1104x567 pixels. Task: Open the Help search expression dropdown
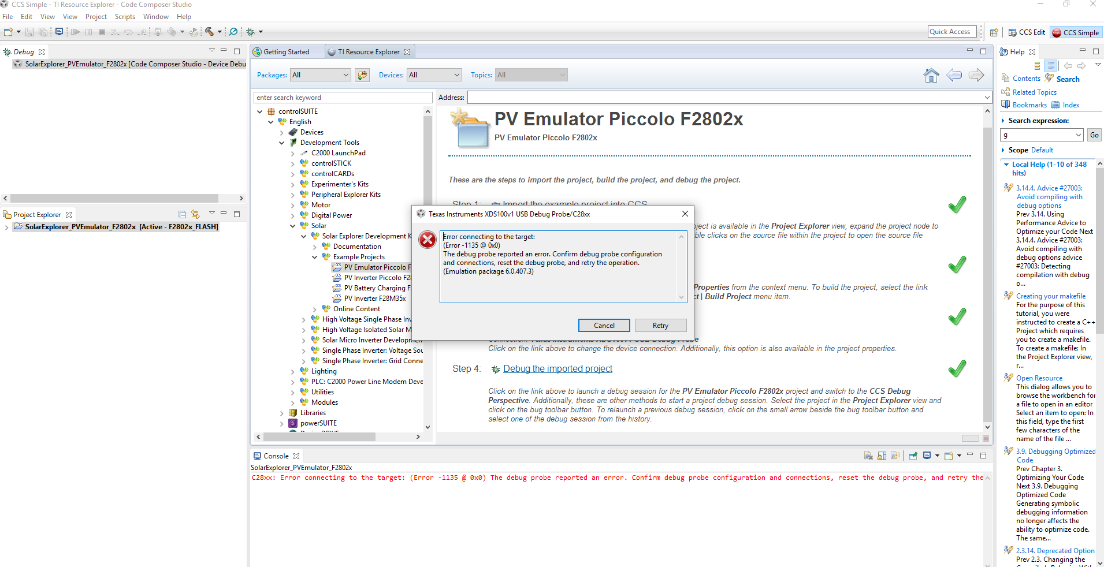(1079, 135)
